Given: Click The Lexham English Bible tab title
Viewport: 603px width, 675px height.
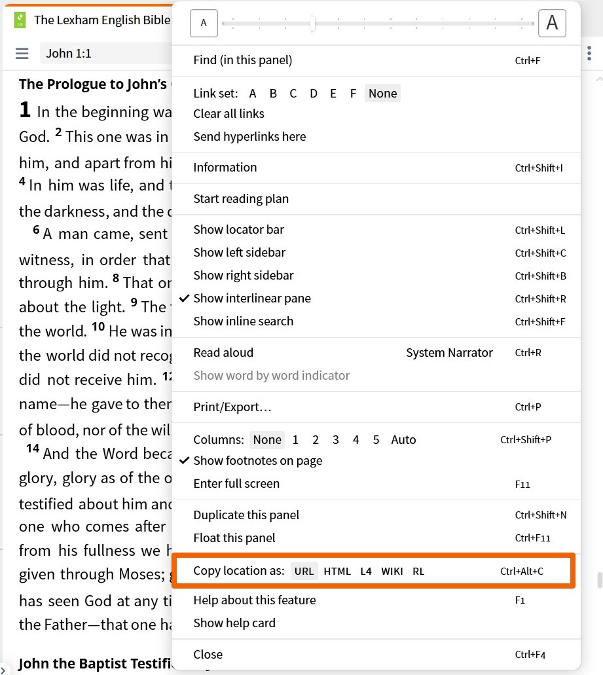Looking at the screenshot, I should (102, 20).
